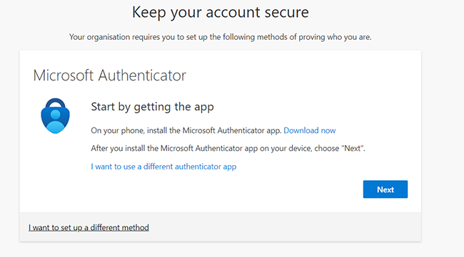Screen dimensions: 464x257
Task: Click the Keep your account secure heading
Action: 220,12
